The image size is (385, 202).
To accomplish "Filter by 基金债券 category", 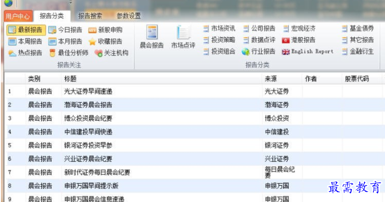I will point(358,28).
